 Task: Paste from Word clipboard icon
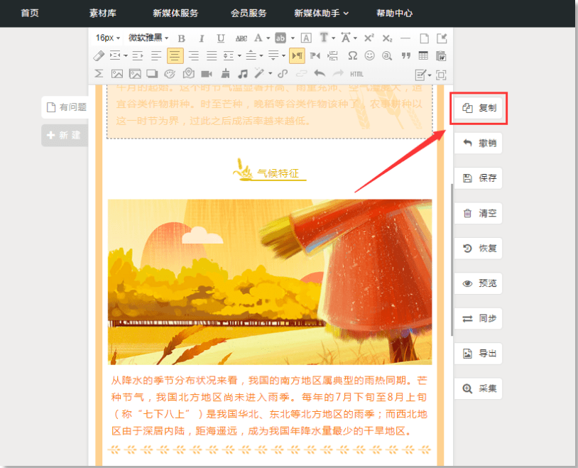(x=441, y=56)
